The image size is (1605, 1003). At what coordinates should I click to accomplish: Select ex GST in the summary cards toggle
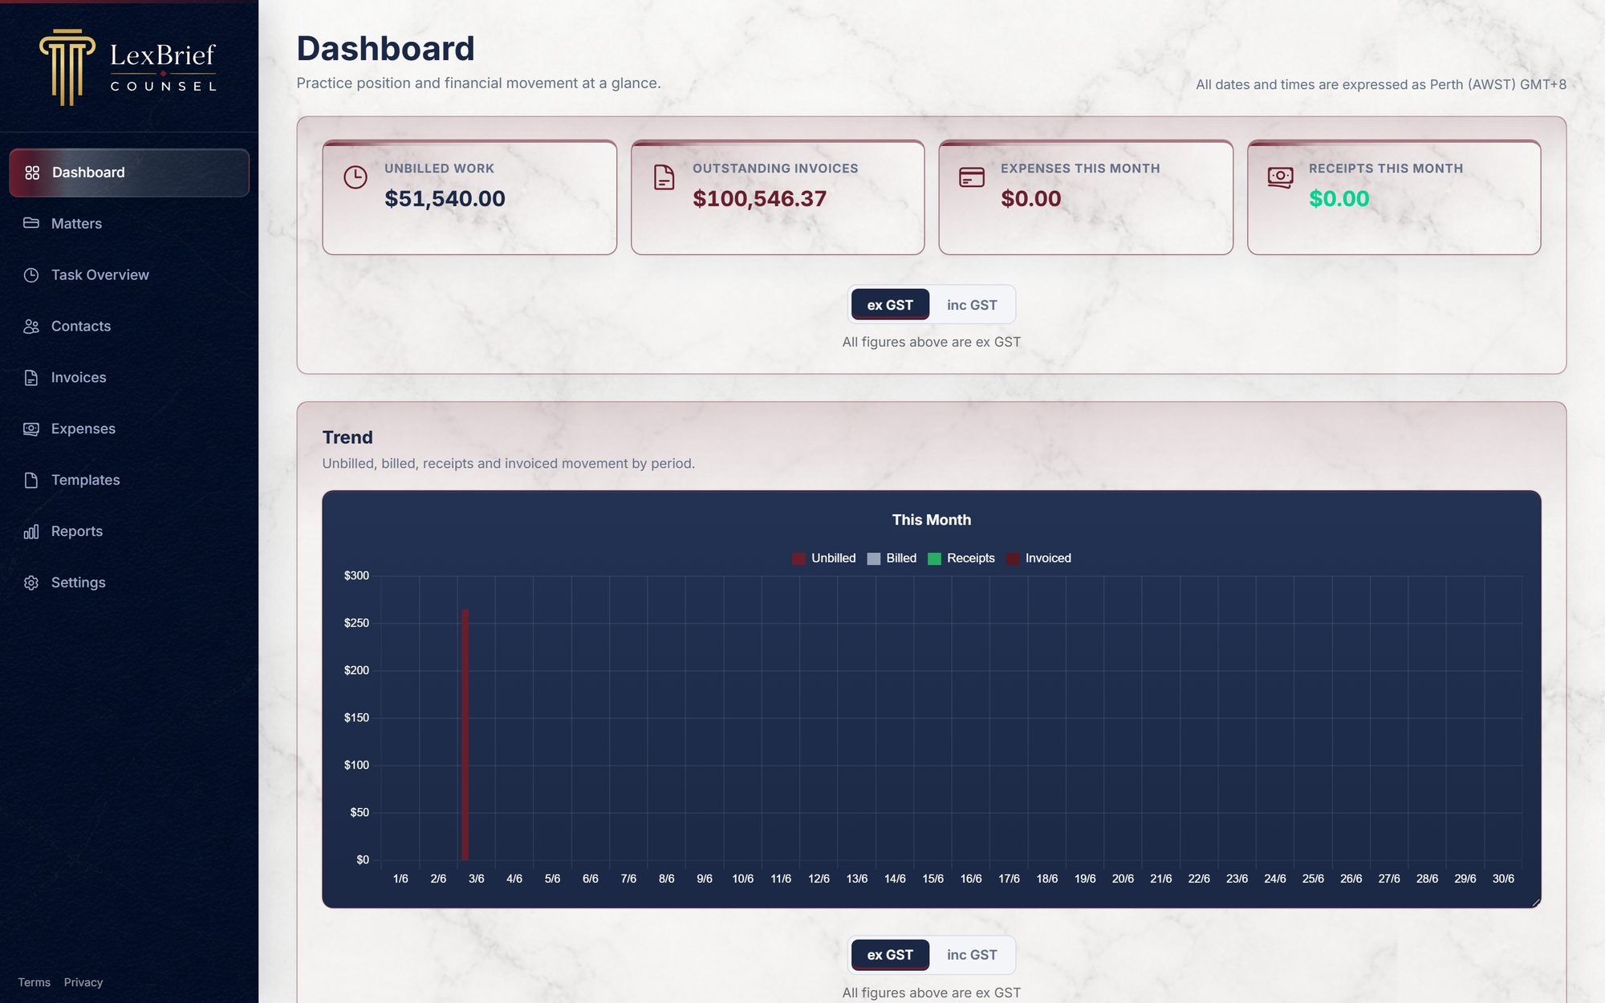(x=890, y=305)
